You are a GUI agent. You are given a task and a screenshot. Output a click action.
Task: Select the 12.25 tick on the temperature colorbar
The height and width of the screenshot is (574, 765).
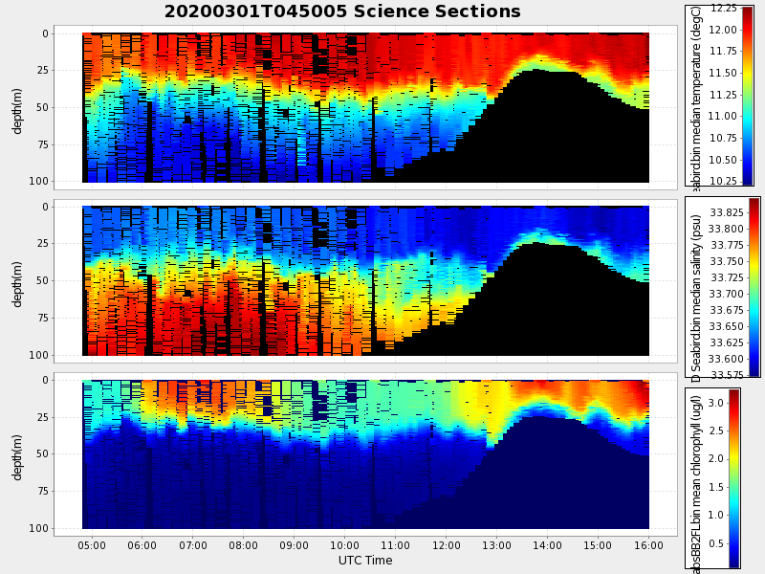tap(724, 9)
